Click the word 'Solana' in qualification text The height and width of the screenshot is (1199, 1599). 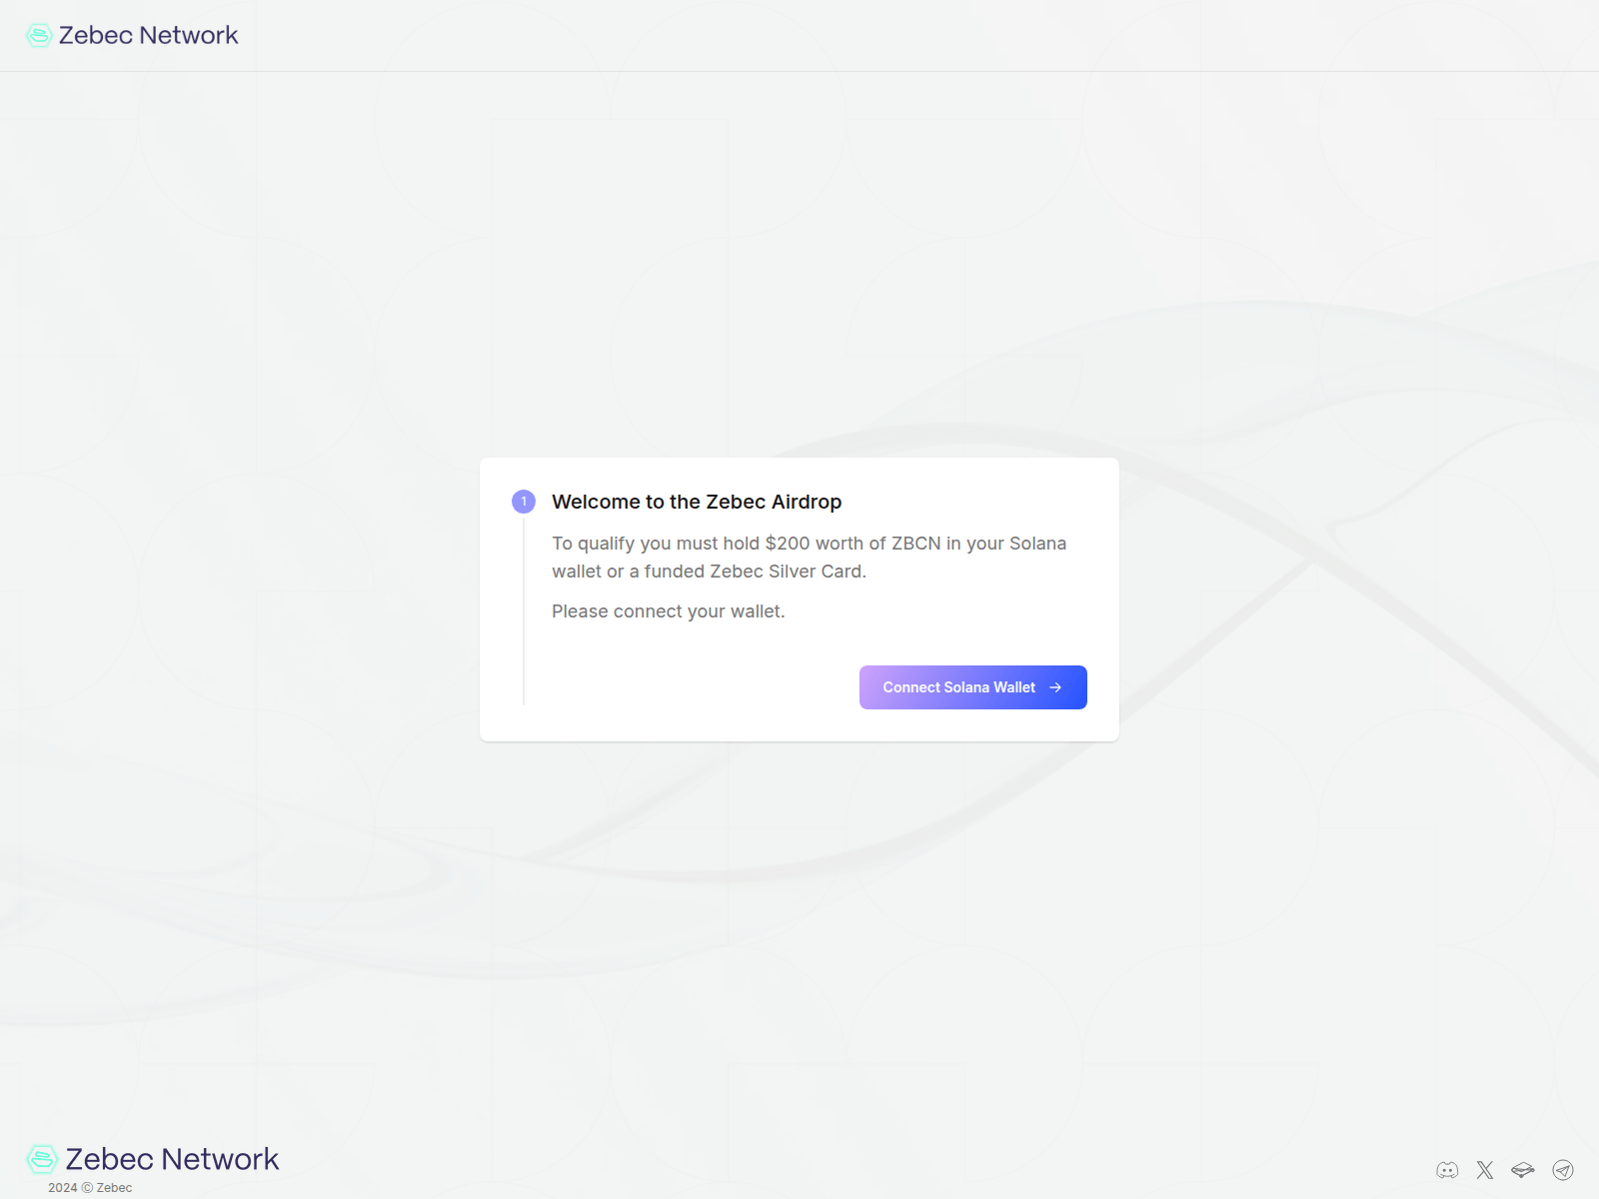pos(1037,544)
